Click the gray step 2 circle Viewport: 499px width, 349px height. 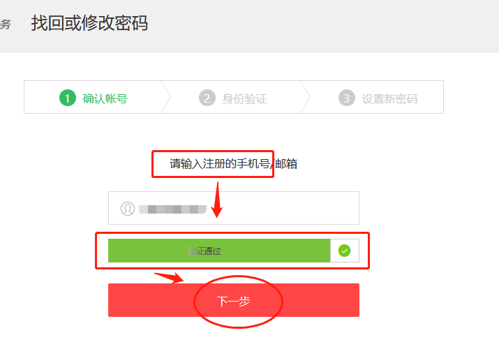coord(207,98)
